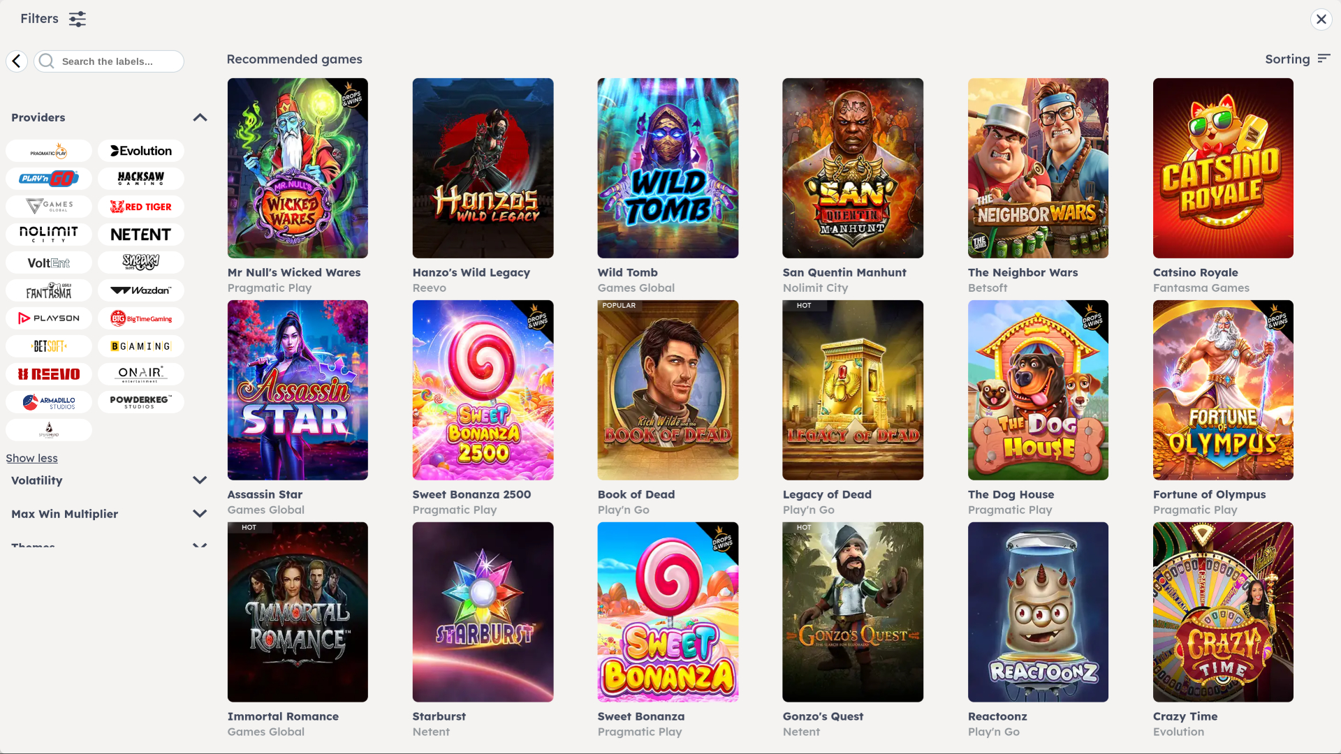Image resolution: width=1341 pixels, height=754 pixels.
Task: Open the Book of Dead game thumbnail
Action: (668, 390)
